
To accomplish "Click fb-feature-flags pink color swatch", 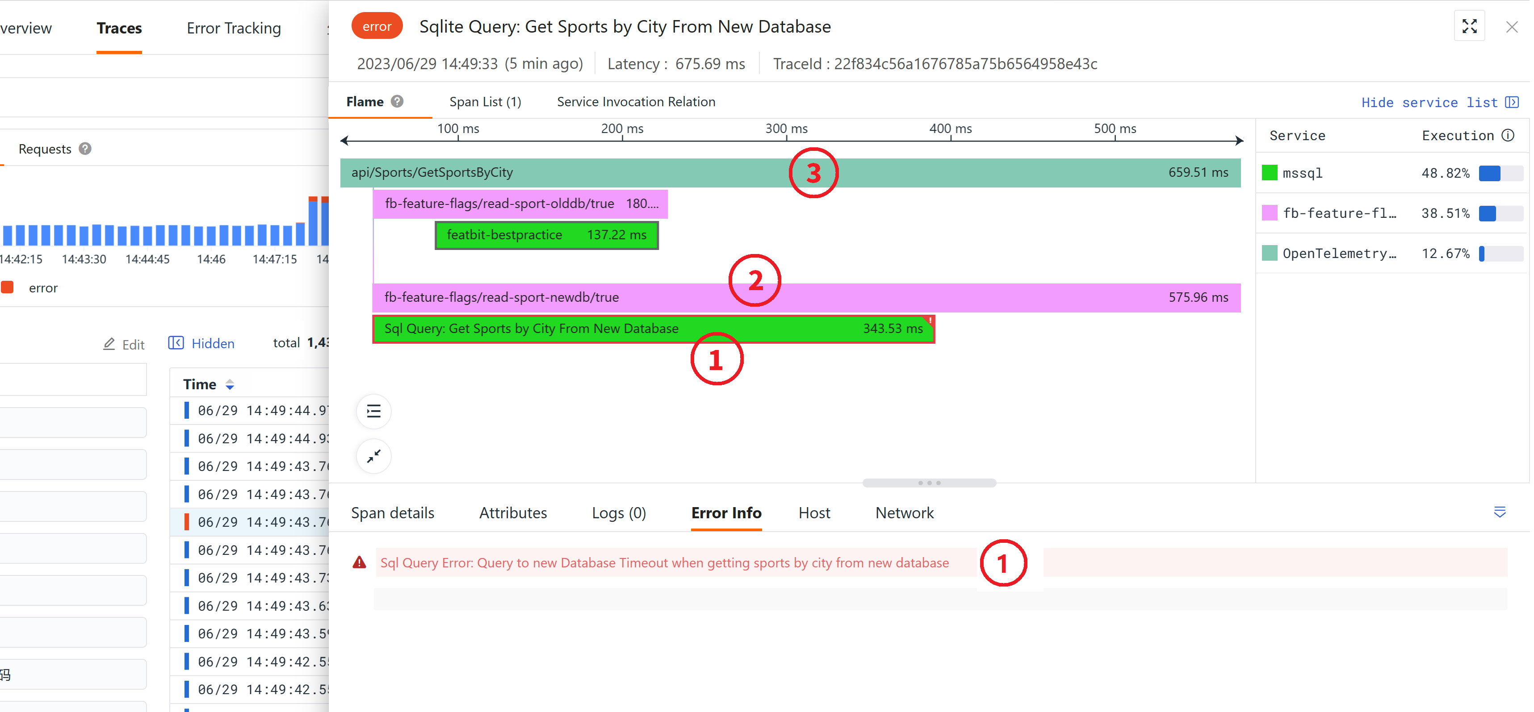I will 1270,213.
